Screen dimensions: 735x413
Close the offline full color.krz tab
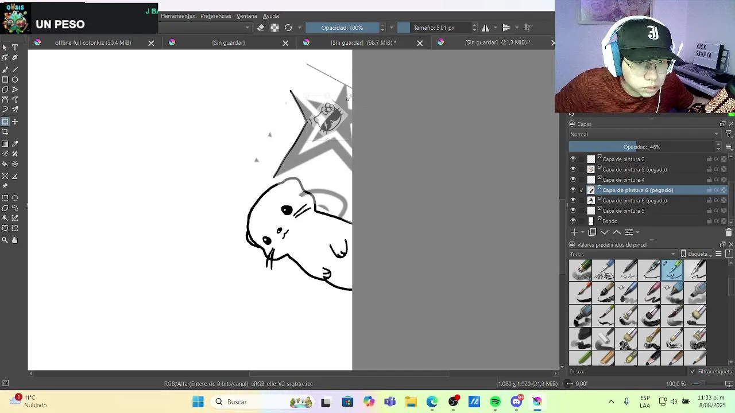pos(151,43)
